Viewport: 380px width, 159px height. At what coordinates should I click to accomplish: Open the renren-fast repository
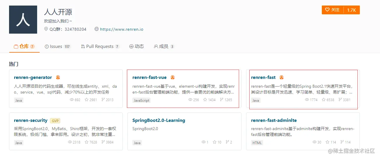pos(263,77)
